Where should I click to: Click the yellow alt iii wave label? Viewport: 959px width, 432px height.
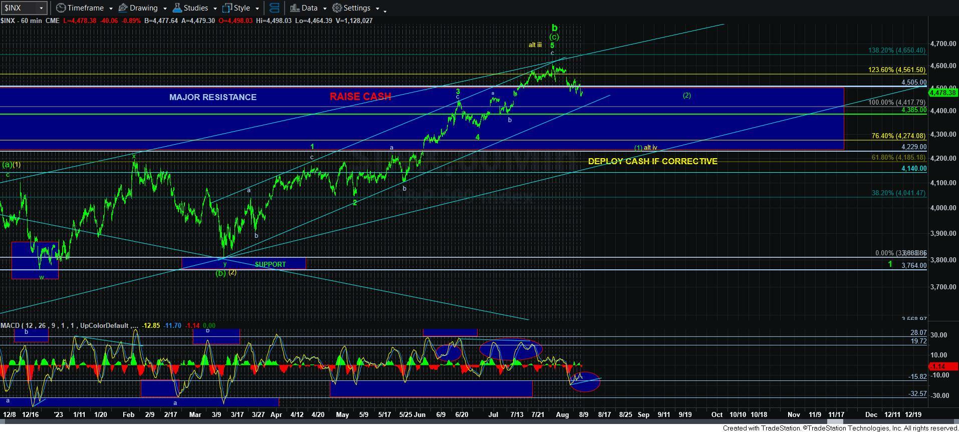[x=535, y=45]
